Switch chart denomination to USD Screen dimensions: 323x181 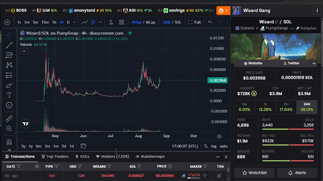[167, 22]
